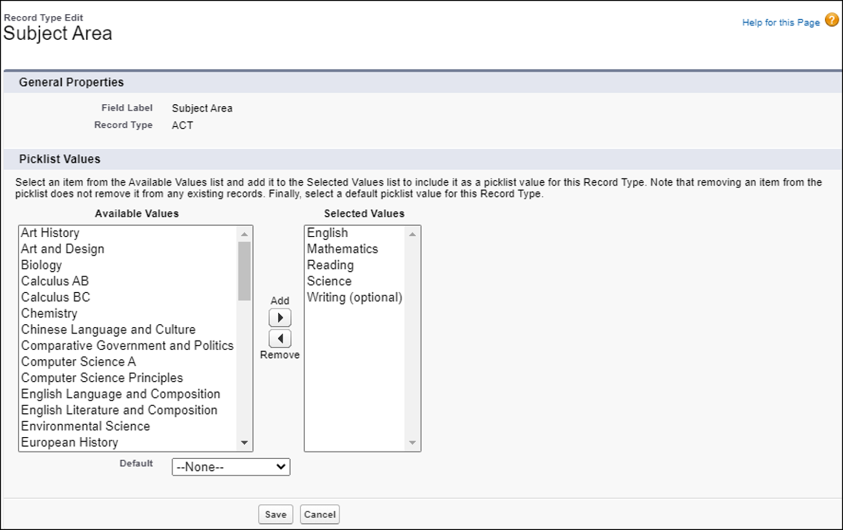Select Art History in Available Values
The image size is (843, 530).
128,233
